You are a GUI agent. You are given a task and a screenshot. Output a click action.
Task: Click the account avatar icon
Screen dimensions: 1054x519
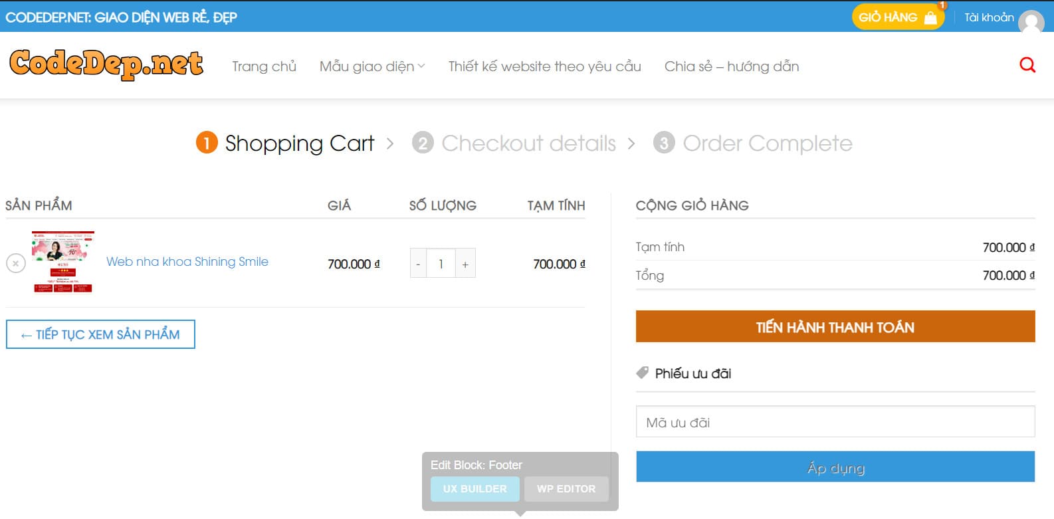[x=1031, y=21]
